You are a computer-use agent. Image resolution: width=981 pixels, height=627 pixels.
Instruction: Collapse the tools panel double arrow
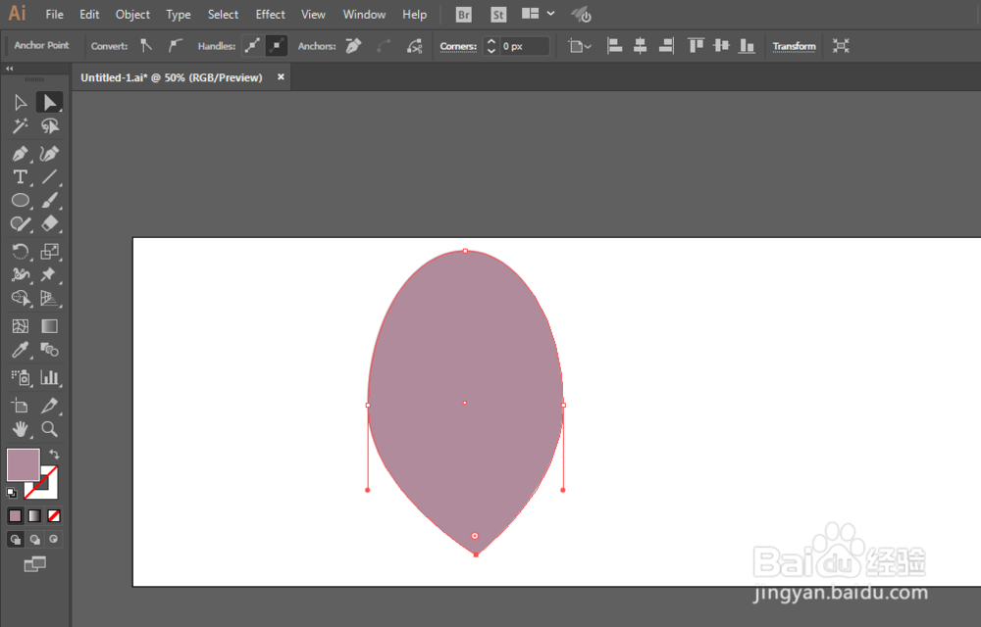10,68
